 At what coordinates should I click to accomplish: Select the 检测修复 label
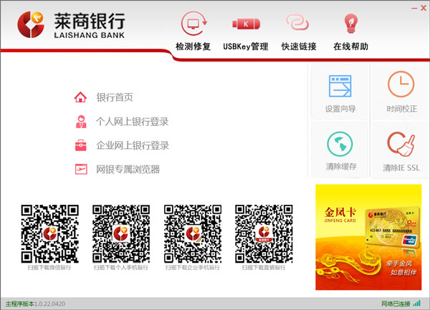click(x=193, y=47)
